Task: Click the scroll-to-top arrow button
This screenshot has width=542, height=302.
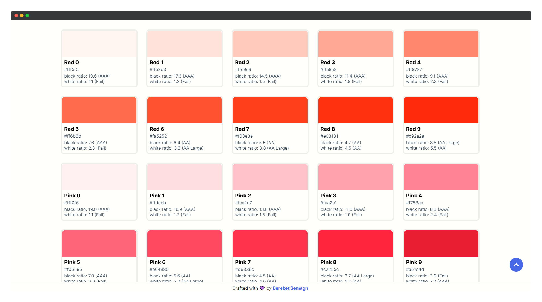Action: (516, 265)
